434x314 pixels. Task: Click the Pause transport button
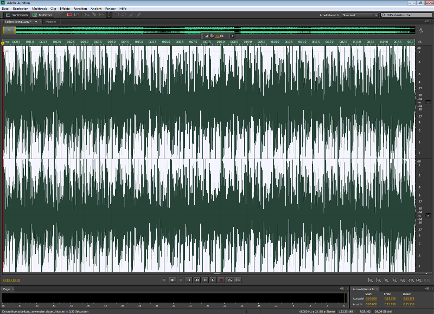click(181, 280)
